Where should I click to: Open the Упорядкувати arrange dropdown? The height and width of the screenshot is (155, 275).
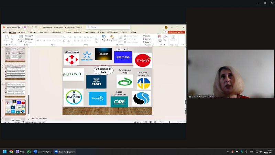[112, 38]
